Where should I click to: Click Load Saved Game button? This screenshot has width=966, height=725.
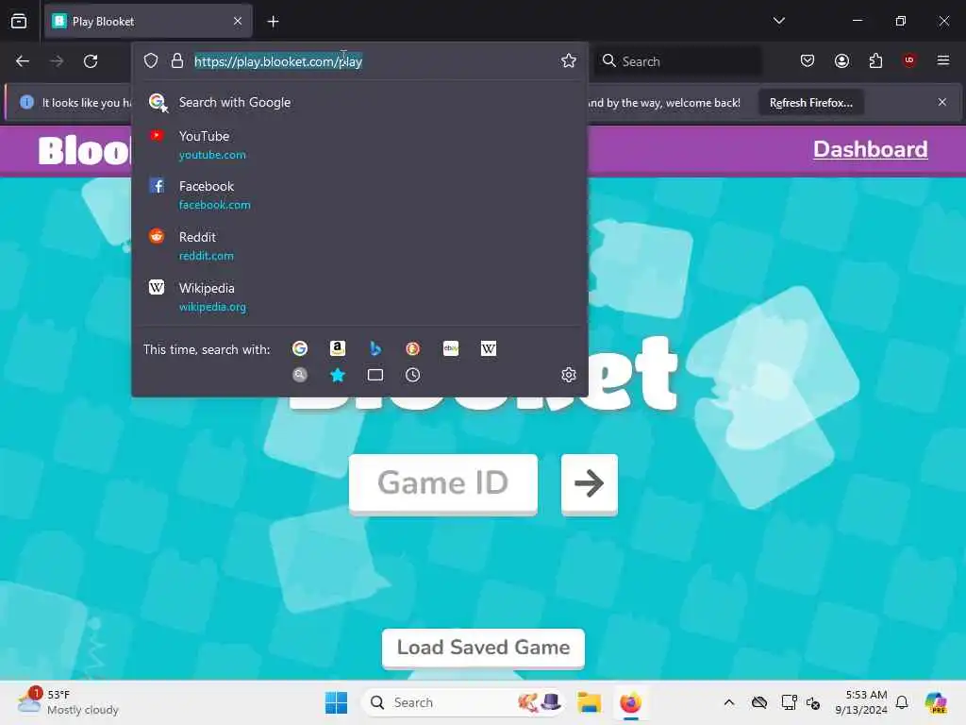pos(484,648)
